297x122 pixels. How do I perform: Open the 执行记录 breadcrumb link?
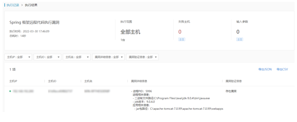(x=13, y=5)
